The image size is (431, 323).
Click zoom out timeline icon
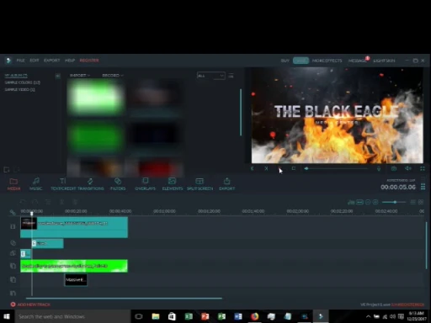pyautogui.click(x=368, y=202)
